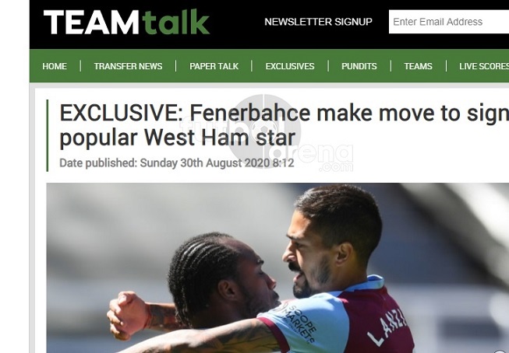Image resolution: width=509 pixels, height=353 pixels.
Task: Click the 'popular West Ham star' headline line
Action: tap(177, 138)
